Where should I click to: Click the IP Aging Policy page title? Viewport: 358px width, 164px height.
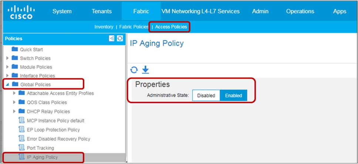[x=157, y=43]
